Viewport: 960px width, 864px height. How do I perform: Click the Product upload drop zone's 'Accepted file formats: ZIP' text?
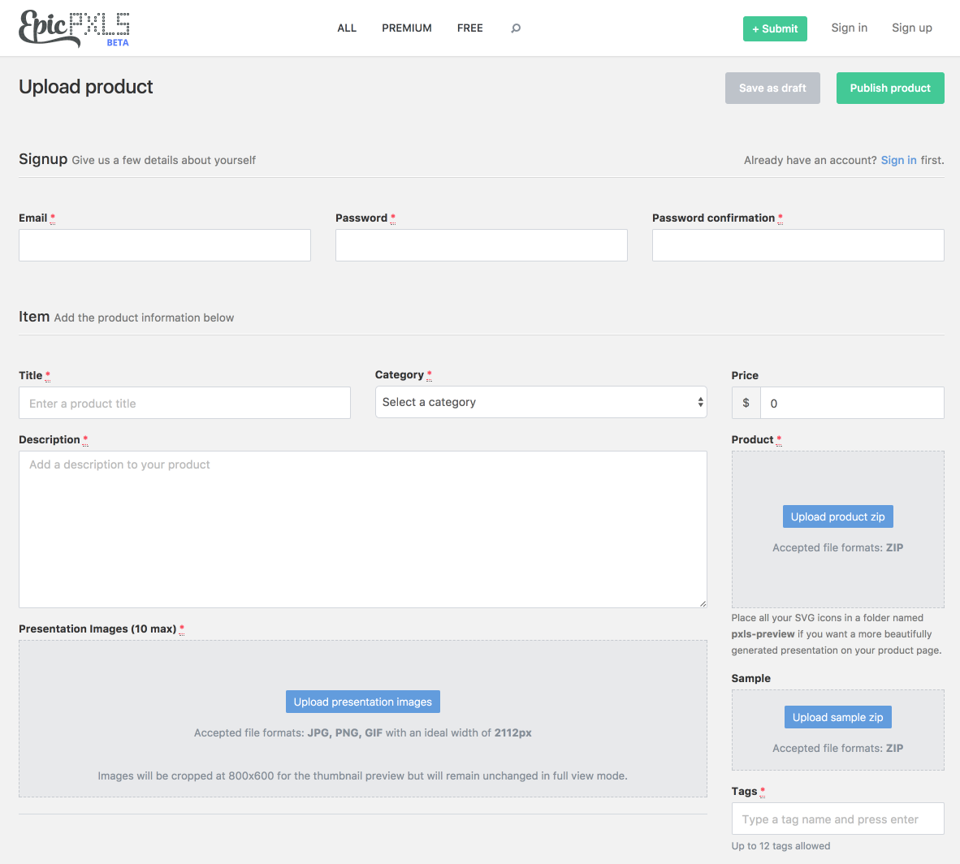pos(837,547)
